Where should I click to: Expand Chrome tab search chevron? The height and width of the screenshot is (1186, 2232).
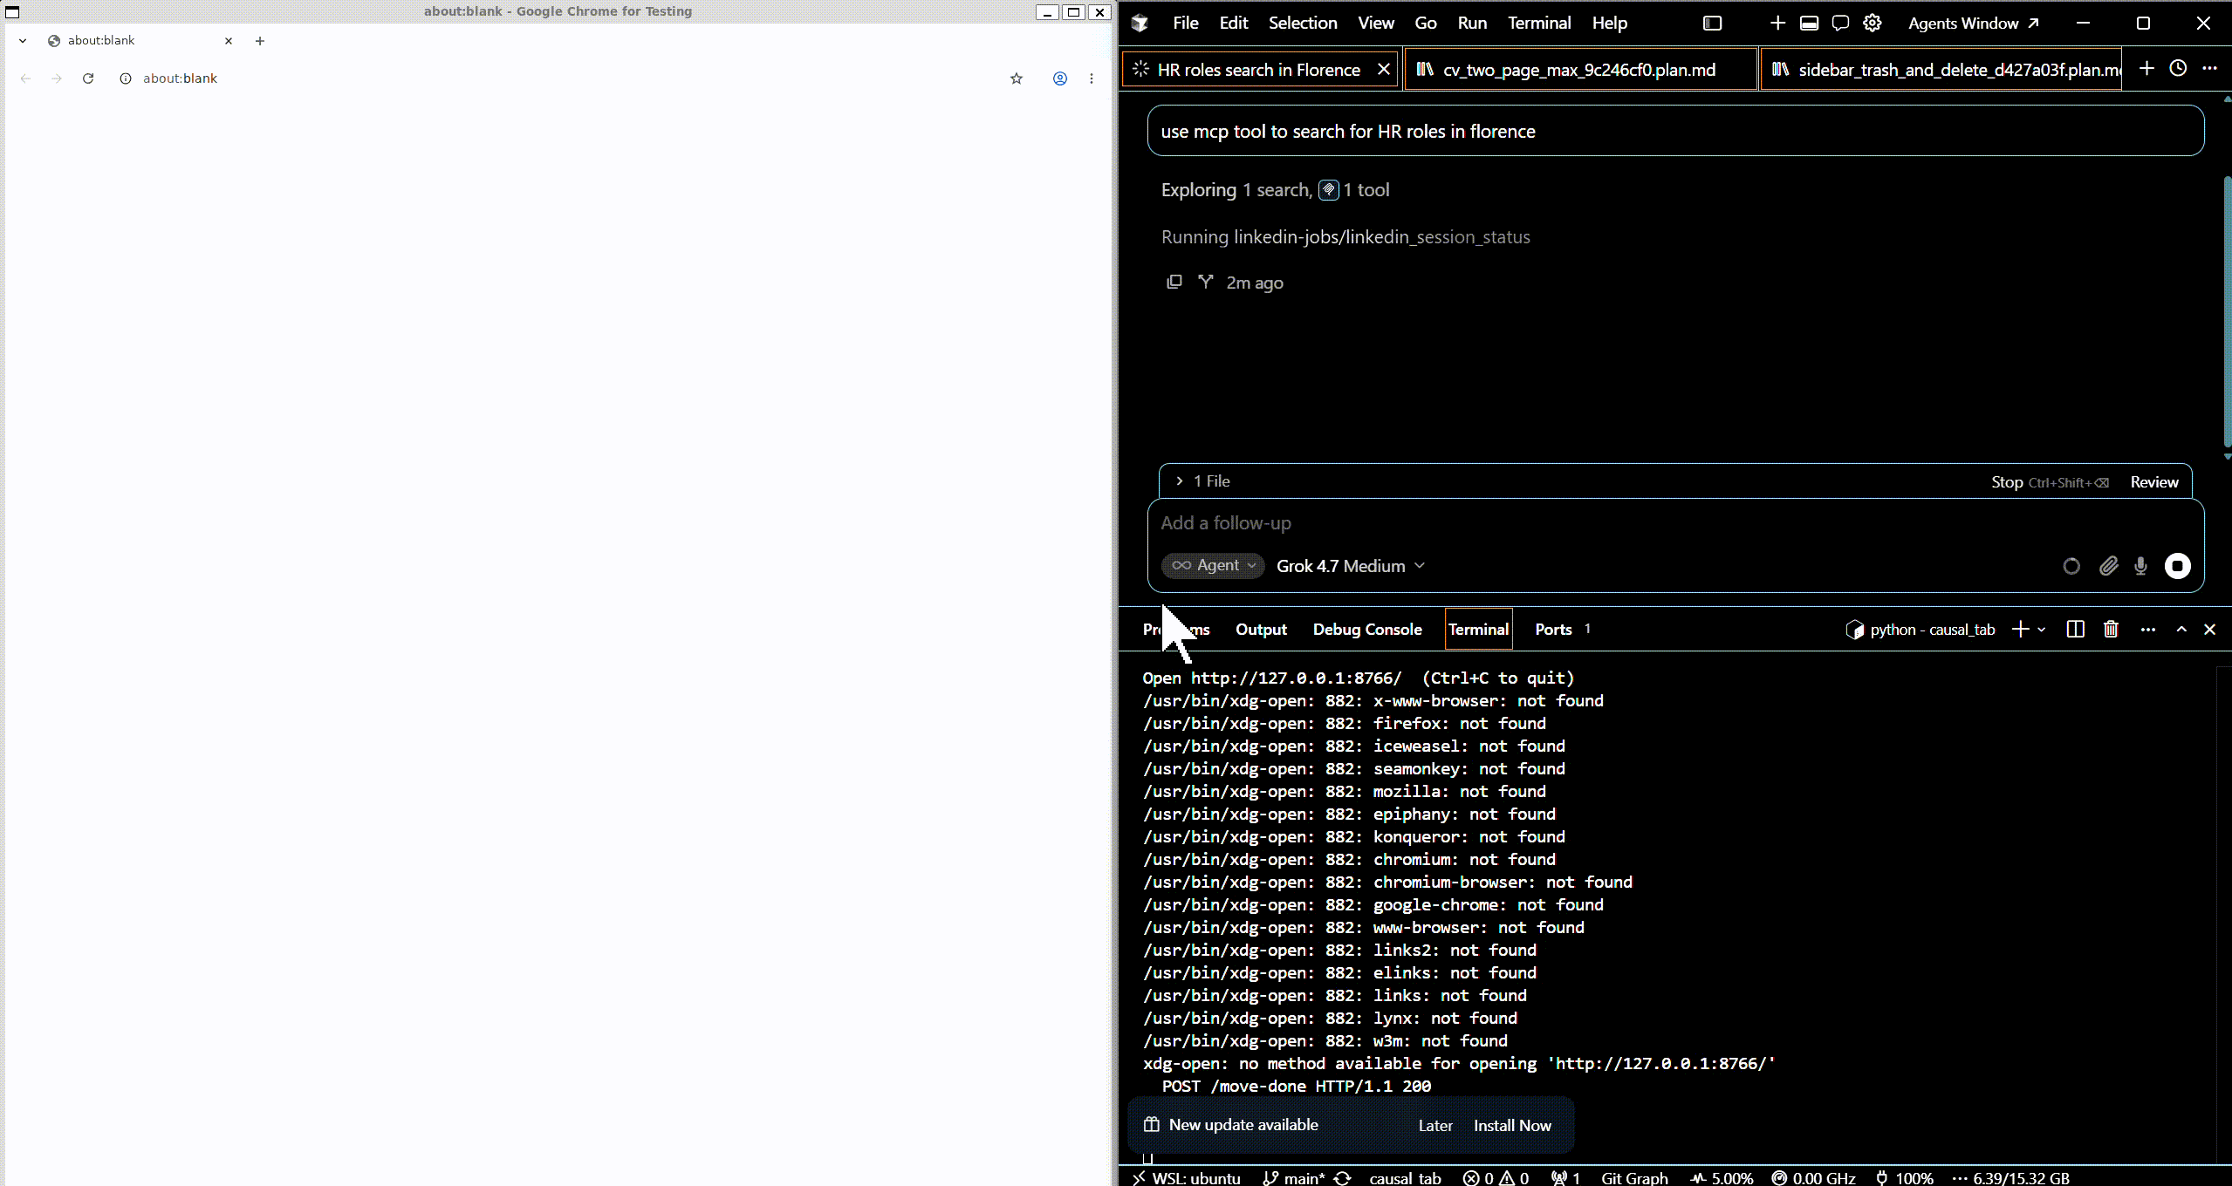pyautogui.click(x=23, y=41)
